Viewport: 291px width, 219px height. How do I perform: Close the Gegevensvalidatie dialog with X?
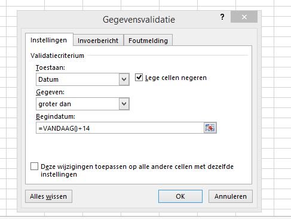(x=244, y=17)
